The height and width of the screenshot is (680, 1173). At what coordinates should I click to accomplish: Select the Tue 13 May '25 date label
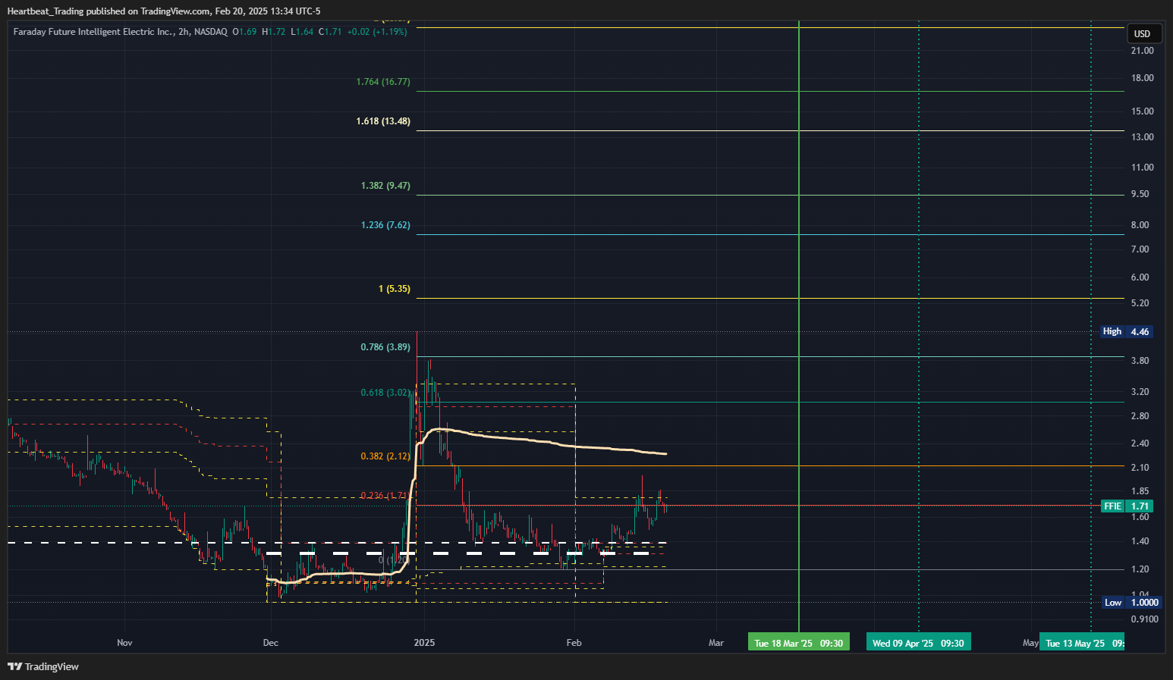1082,643
